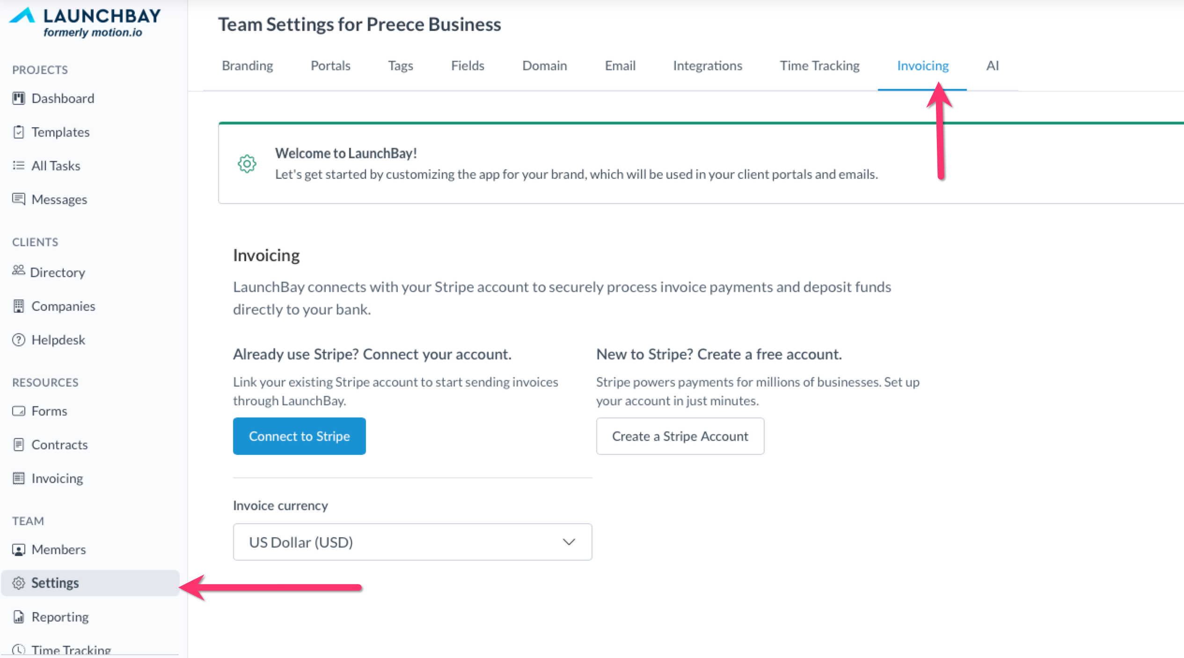Click the Reporting chart icon
This screenshot has height=658, width=1184.
(x=19, y=617)
